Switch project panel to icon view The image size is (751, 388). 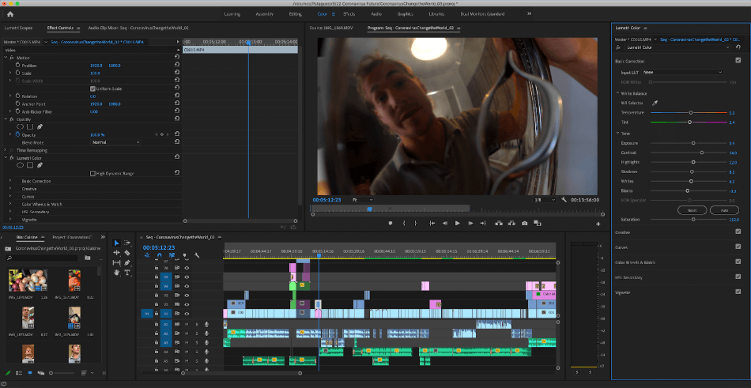[x=30, y=373]
